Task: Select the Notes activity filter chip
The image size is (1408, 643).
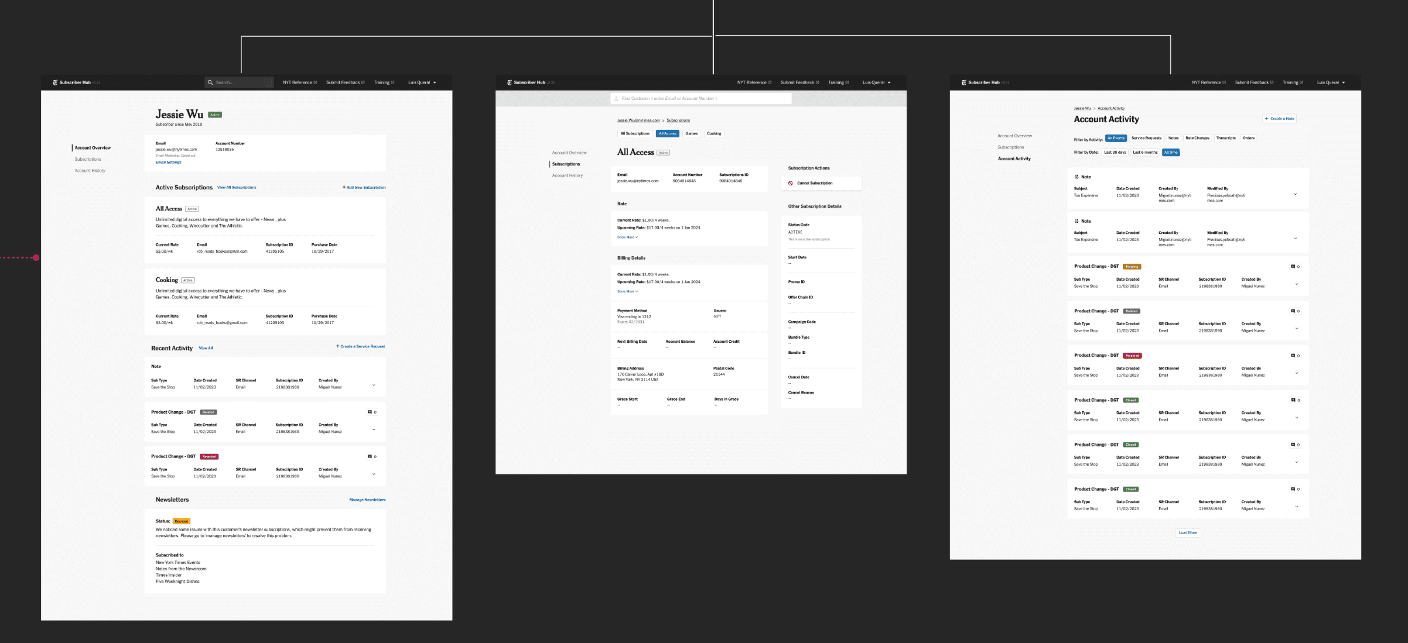Action: point(1173,138)
